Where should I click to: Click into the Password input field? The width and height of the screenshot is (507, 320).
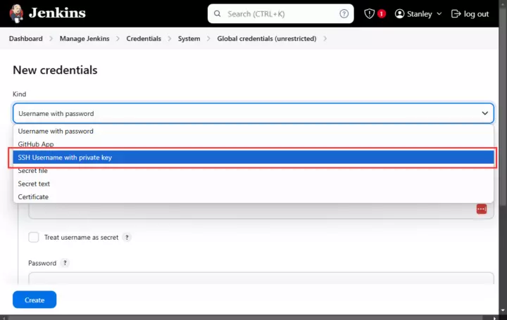pos(261,278)
